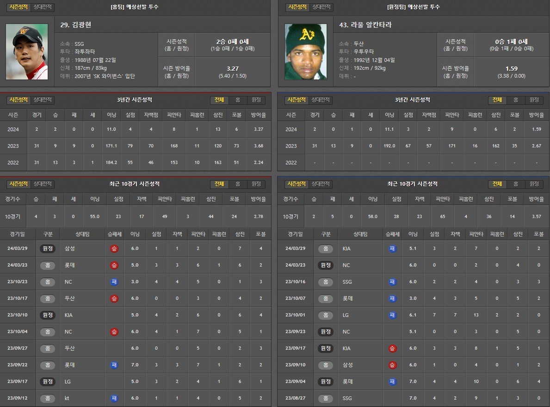This screenshot has width=550, height=407.
Task: Click 홈 badge in 23/08/27 SSG row
Action: pos(326,398)
